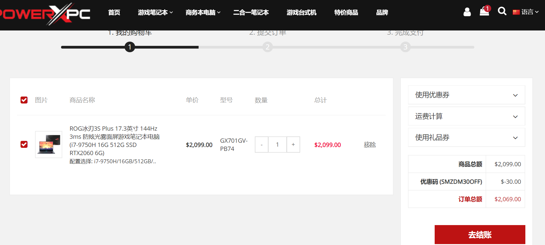
Task: Click the 商品总额 label
Action: tap(470, 164)
